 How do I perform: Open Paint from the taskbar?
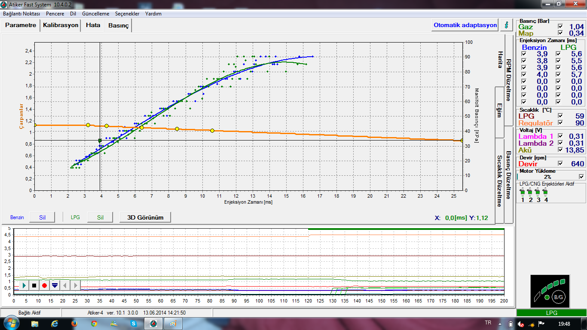pos(174,324)
